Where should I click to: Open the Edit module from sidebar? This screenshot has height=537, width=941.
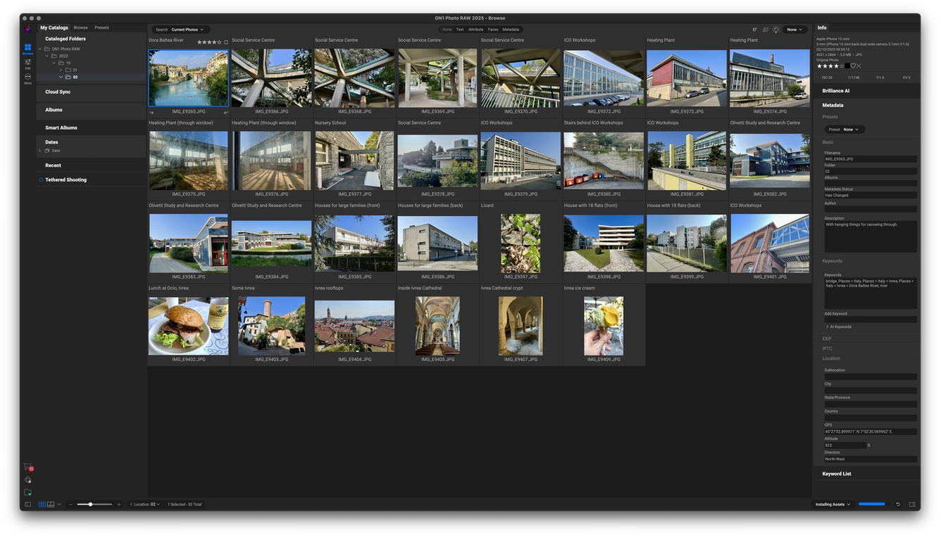tap(27, 63)
